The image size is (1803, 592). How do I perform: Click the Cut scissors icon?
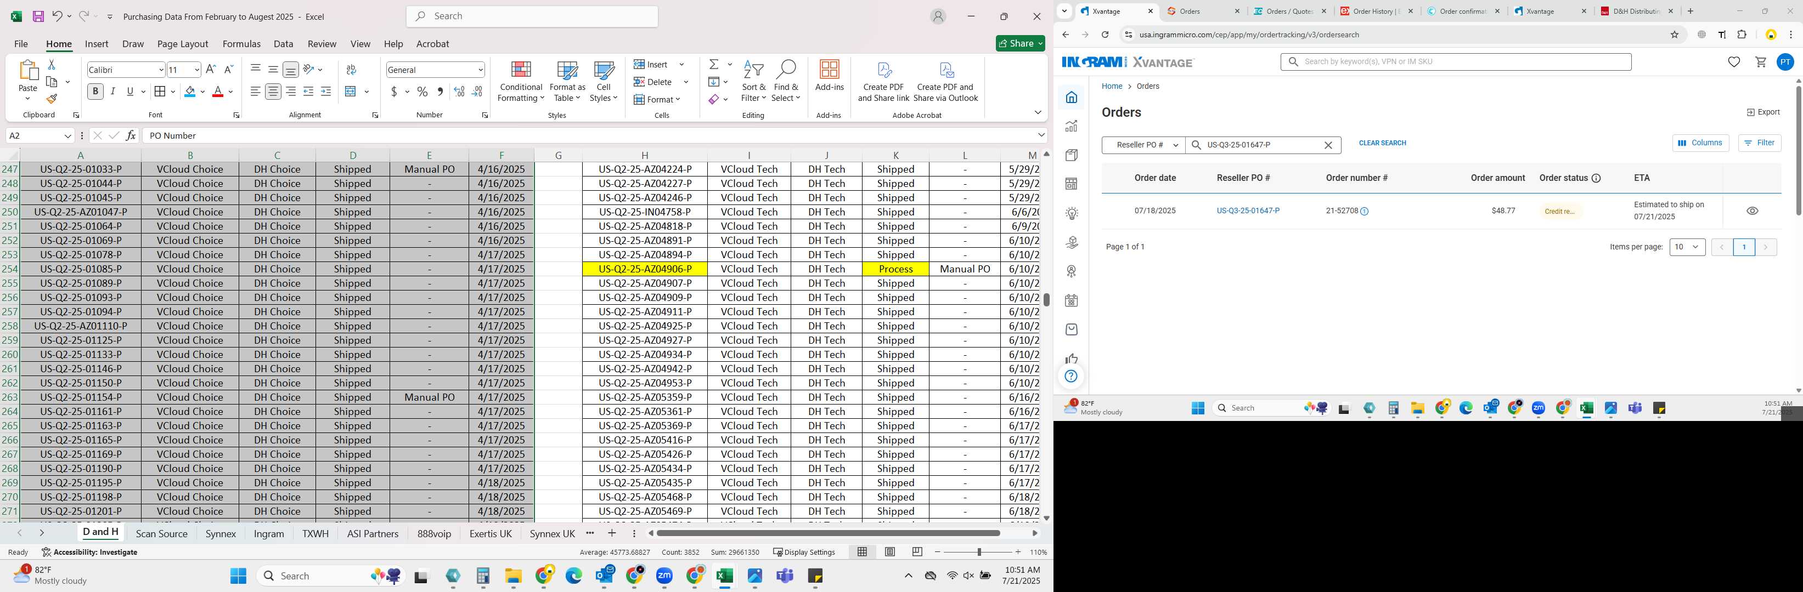pos(51,64)
